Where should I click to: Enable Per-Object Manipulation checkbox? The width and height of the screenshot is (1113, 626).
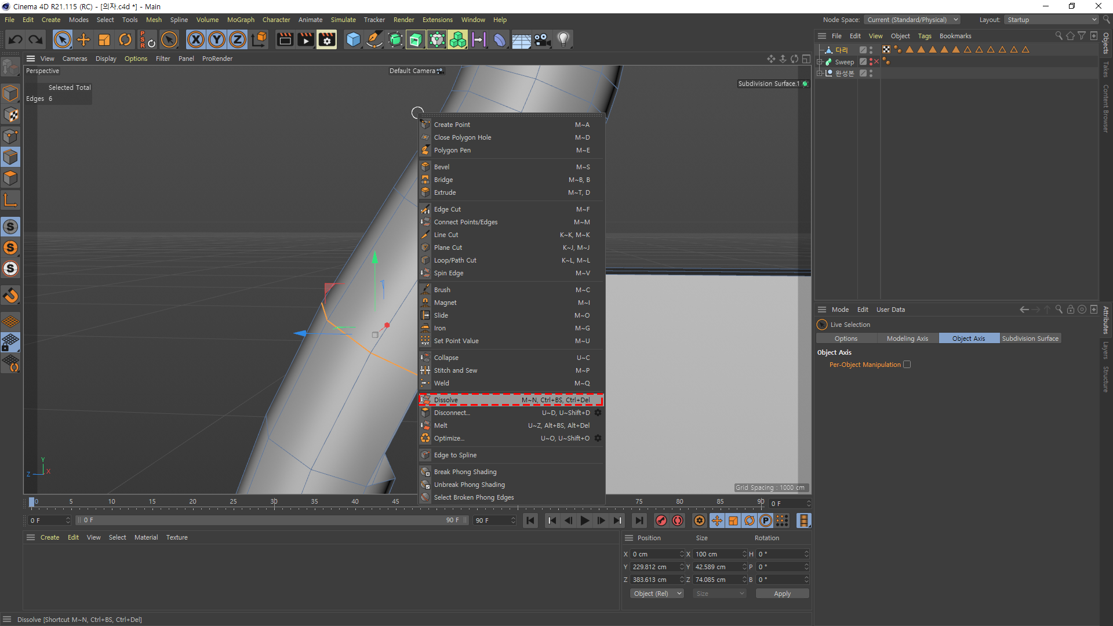pos(907,365)
